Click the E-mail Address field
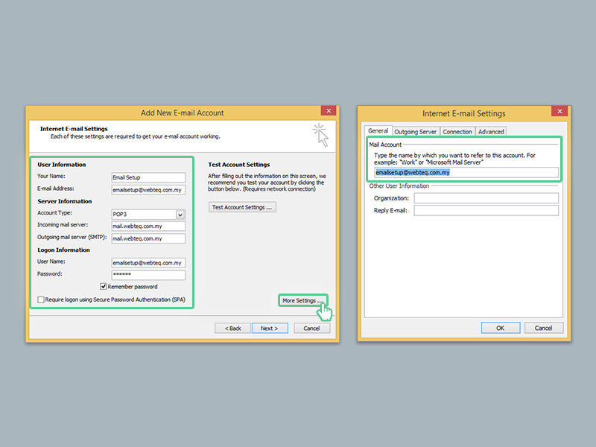This screenshot has width=596, height=447. tap(148, 190)
